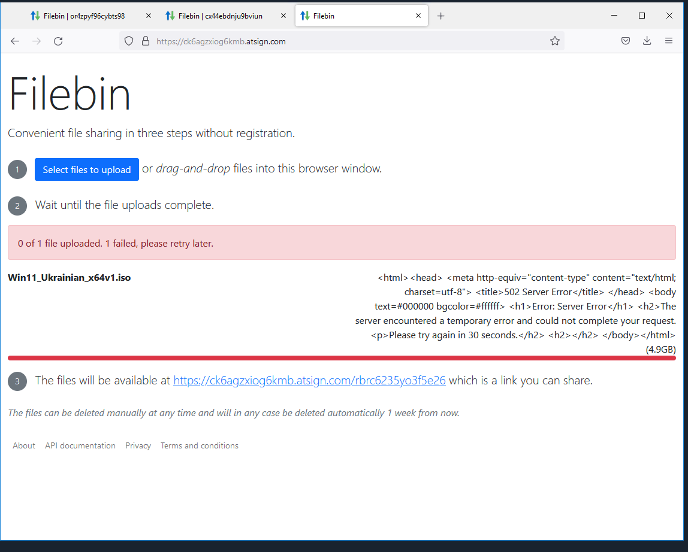Open the About footer link
Image resolution: width=688 pixels, height=552 pixels.
tap(24, 445)
